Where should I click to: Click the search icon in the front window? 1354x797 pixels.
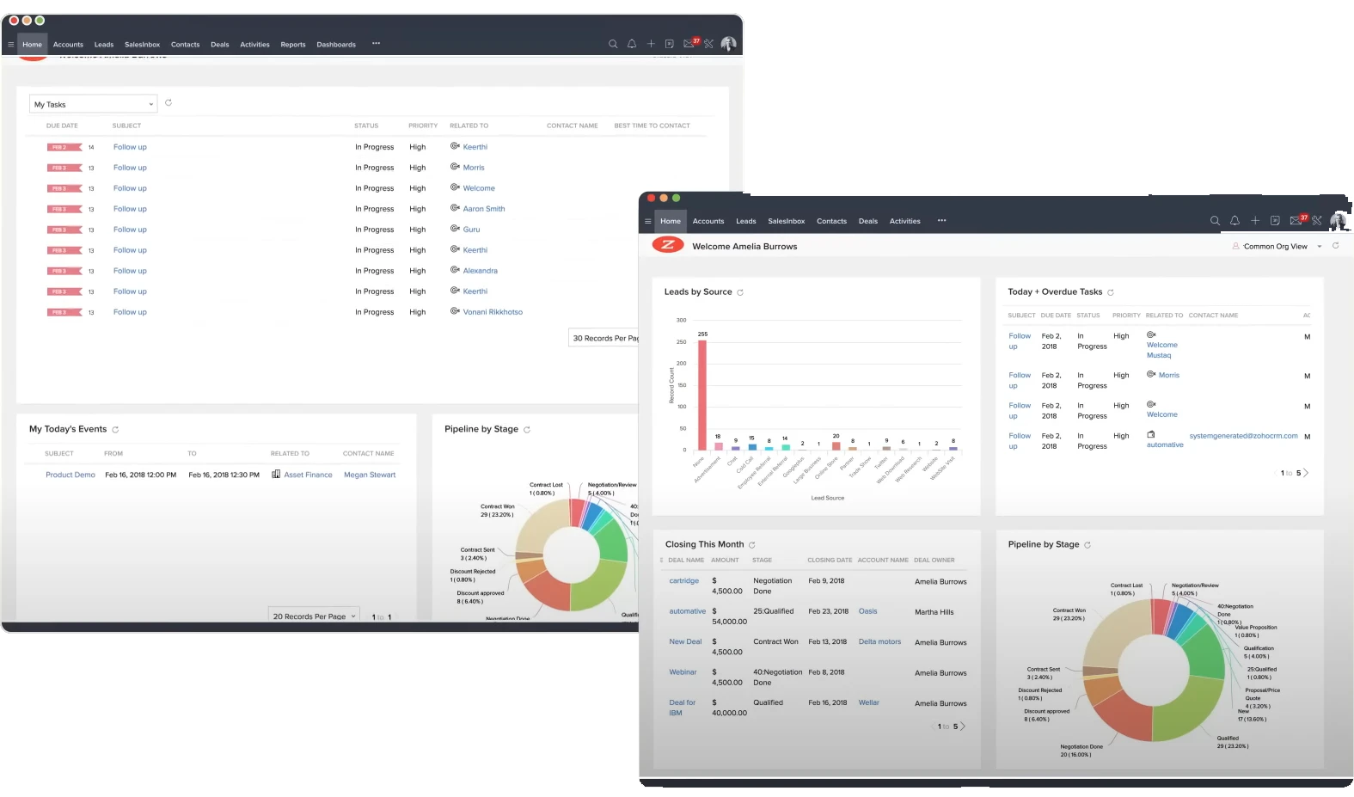tap(1215, 221)
